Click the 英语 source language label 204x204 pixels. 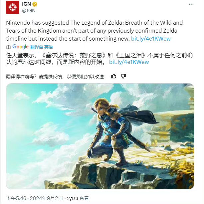pos(49,47)
